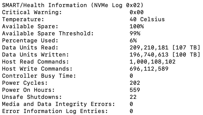203x115 pixels.
Task: Click the Media and Data Integrity Errors label
Action: click(x=58, y=104)
